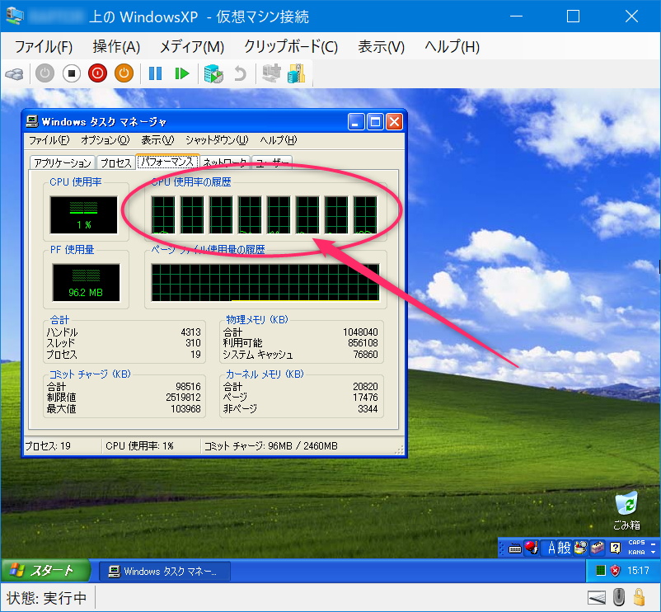661x612 pixels.
Task: Open the language bar options down arrow
Action: coord(653,552)
